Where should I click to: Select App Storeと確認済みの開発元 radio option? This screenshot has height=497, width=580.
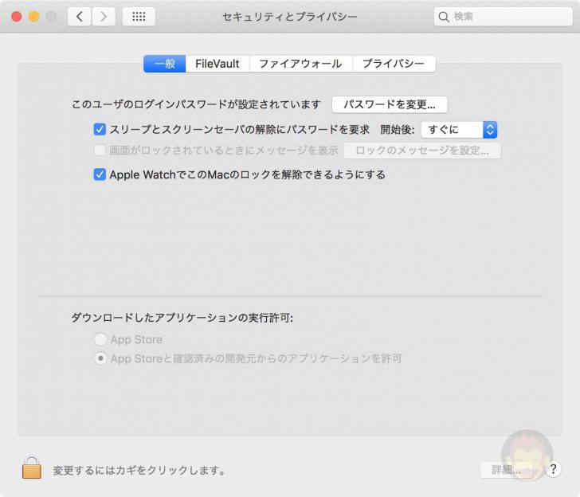(x=100, y=358)
